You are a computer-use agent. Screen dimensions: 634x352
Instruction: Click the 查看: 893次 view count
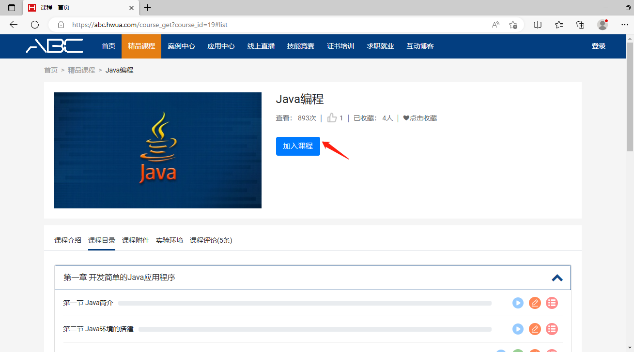click(x=296, y=118)
